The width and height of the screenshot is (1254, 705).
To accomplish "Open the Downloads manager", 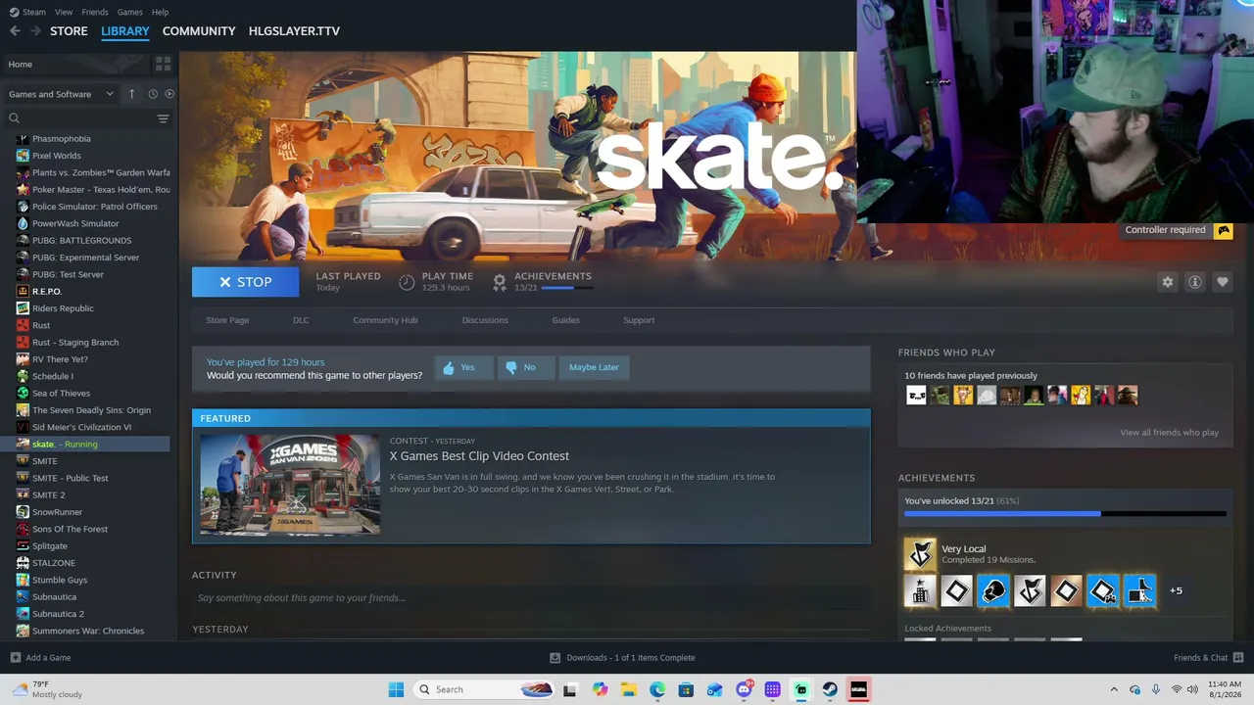I will 623,657.
